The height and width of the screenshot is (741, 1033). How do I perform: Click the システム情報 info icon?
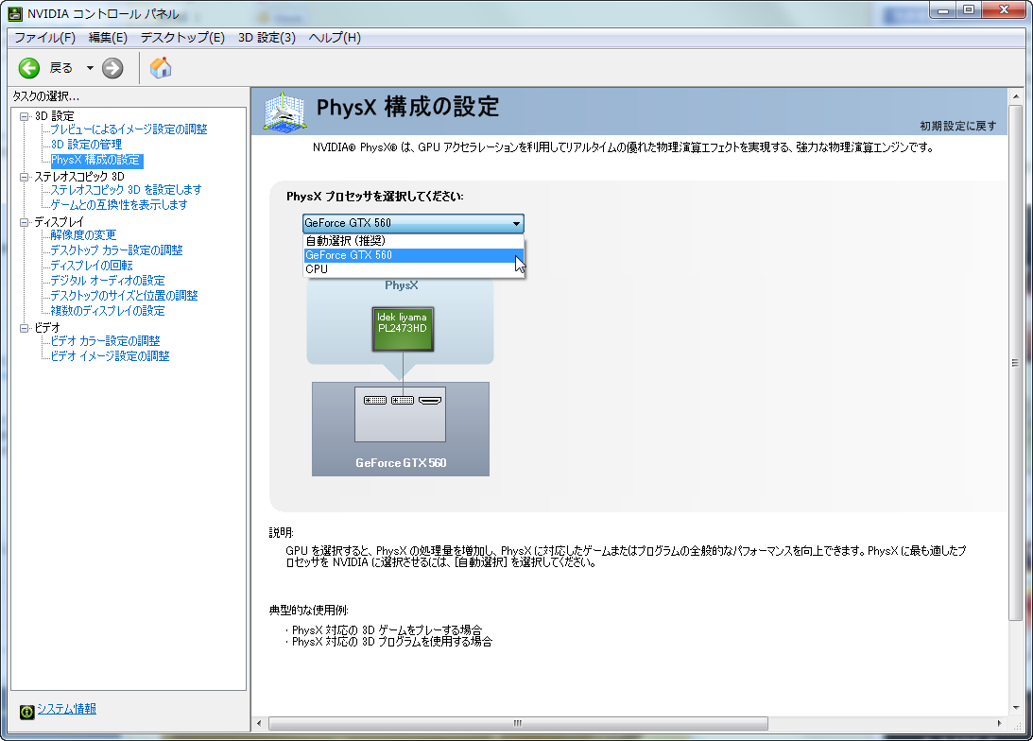27,712
